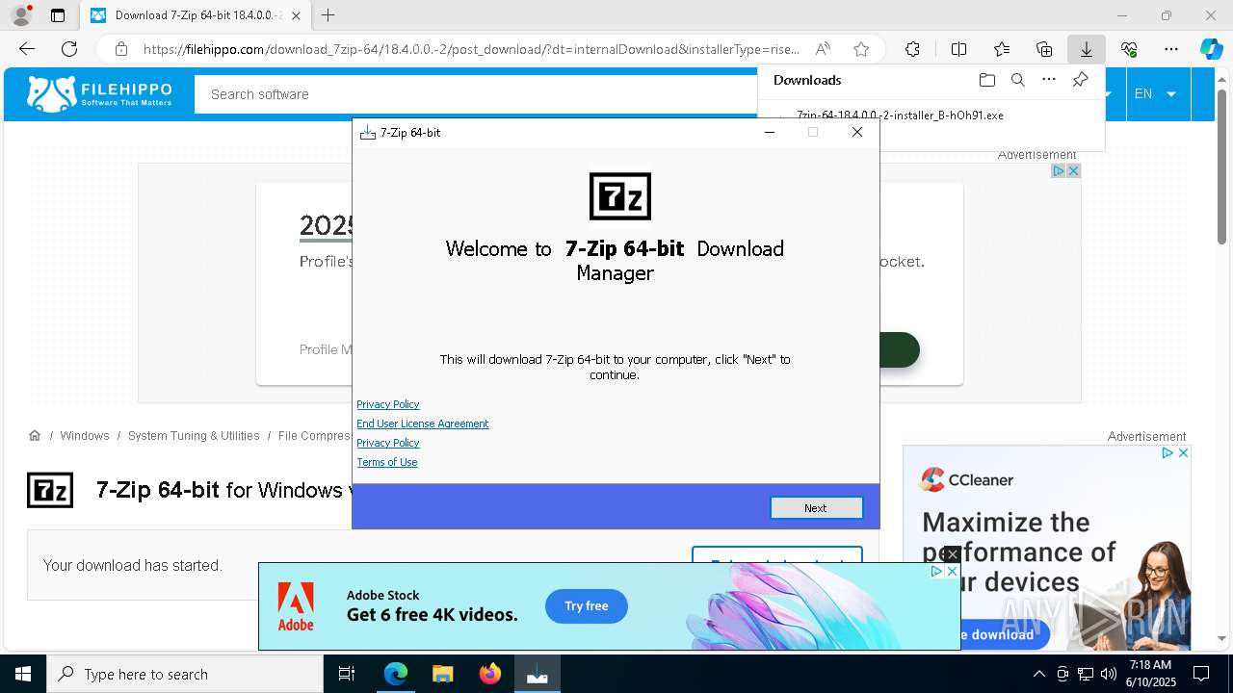The height and width of the screenshot is (693, 1233).
Task: Open the Privacy Policy link above Terms of Use
Action: [387, 443]
